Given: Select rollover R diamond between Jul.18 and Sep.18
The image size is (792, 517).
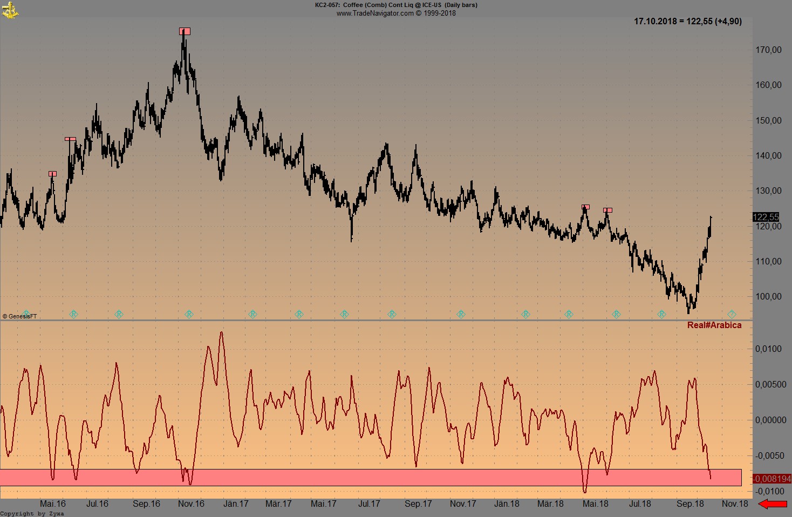Looking at the screenshot, I should pos(661,314).
